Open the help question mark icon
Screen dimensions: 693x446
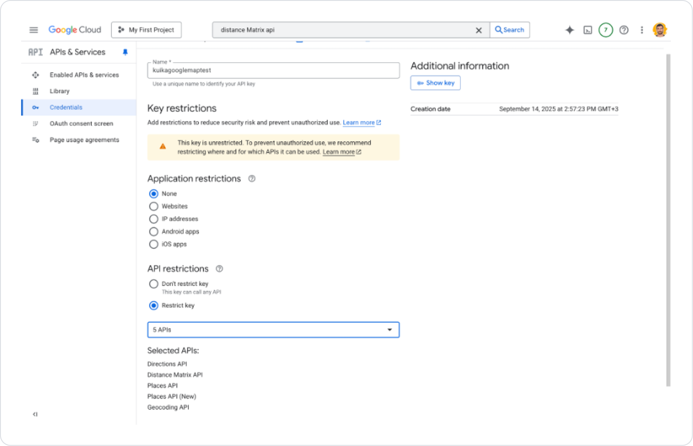(x=624, y=30)
